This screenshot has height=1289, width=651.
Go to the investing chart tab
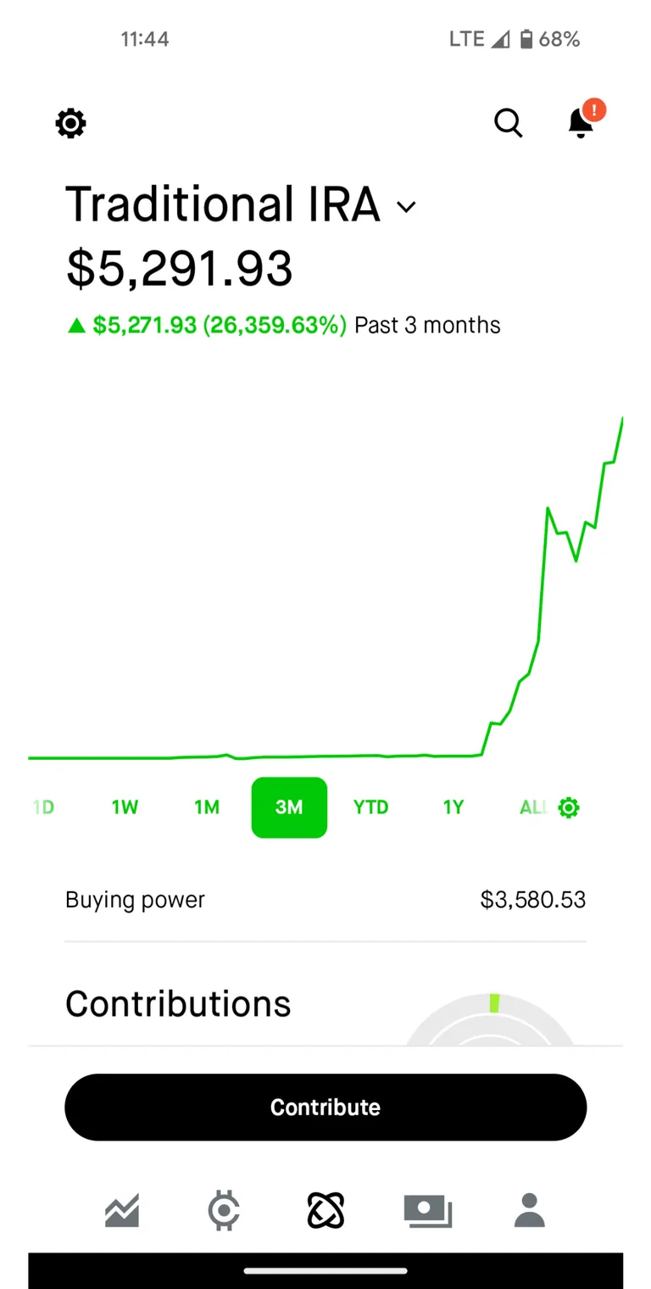[122, 1210]
